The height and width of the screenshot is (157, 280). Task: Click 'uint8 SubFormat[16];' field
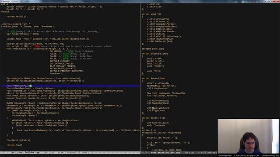pyautogui.click(x=160, y=41)
